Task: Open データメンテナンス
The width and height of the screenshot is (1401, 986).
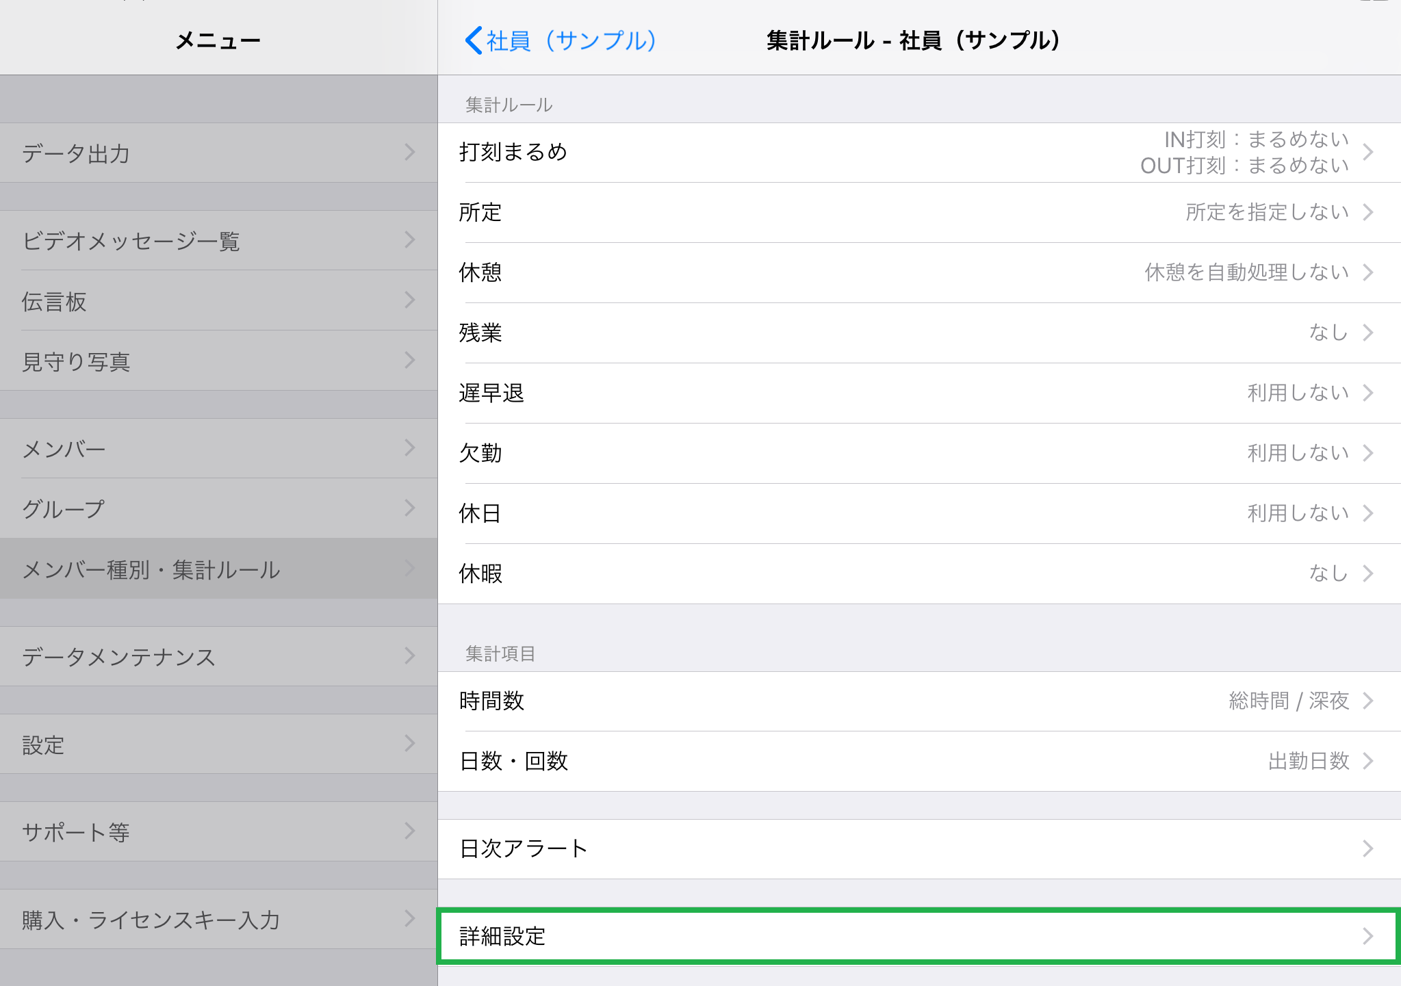Action: [x=218, y=656]
